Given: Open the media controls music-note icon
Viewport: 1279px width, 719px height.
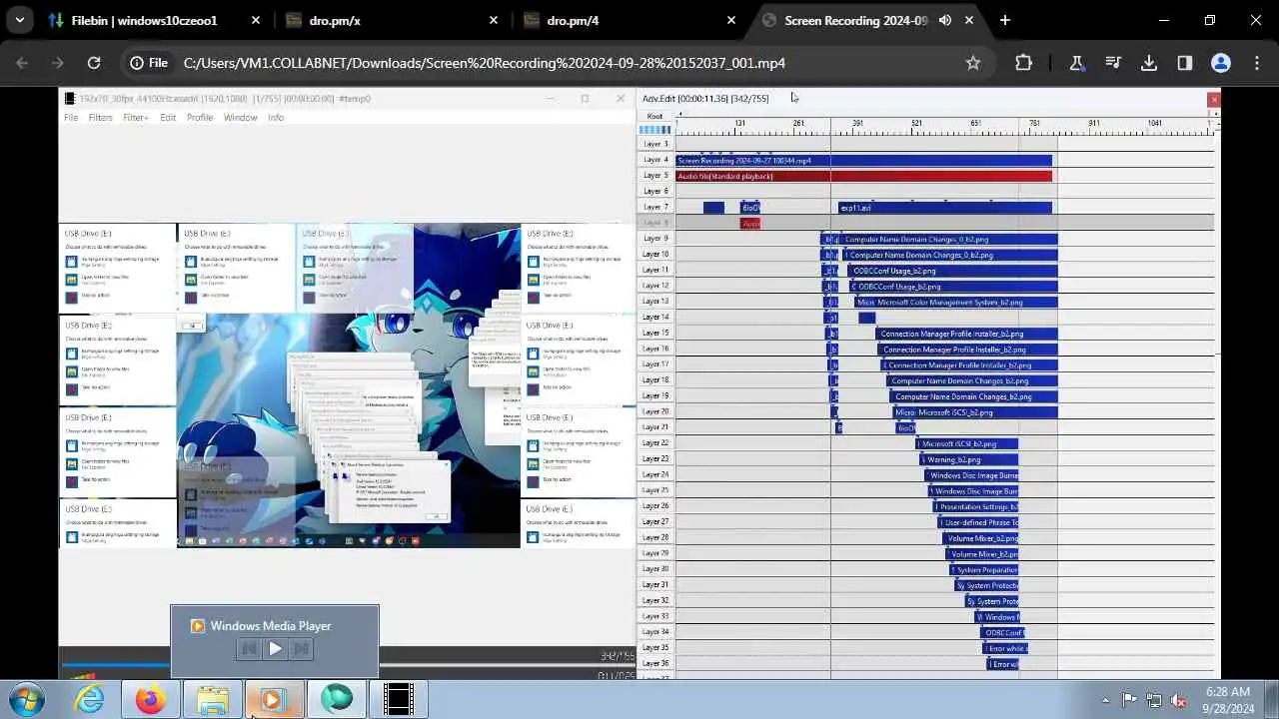Looking at the screenshot, I should tap(1113, 63).
